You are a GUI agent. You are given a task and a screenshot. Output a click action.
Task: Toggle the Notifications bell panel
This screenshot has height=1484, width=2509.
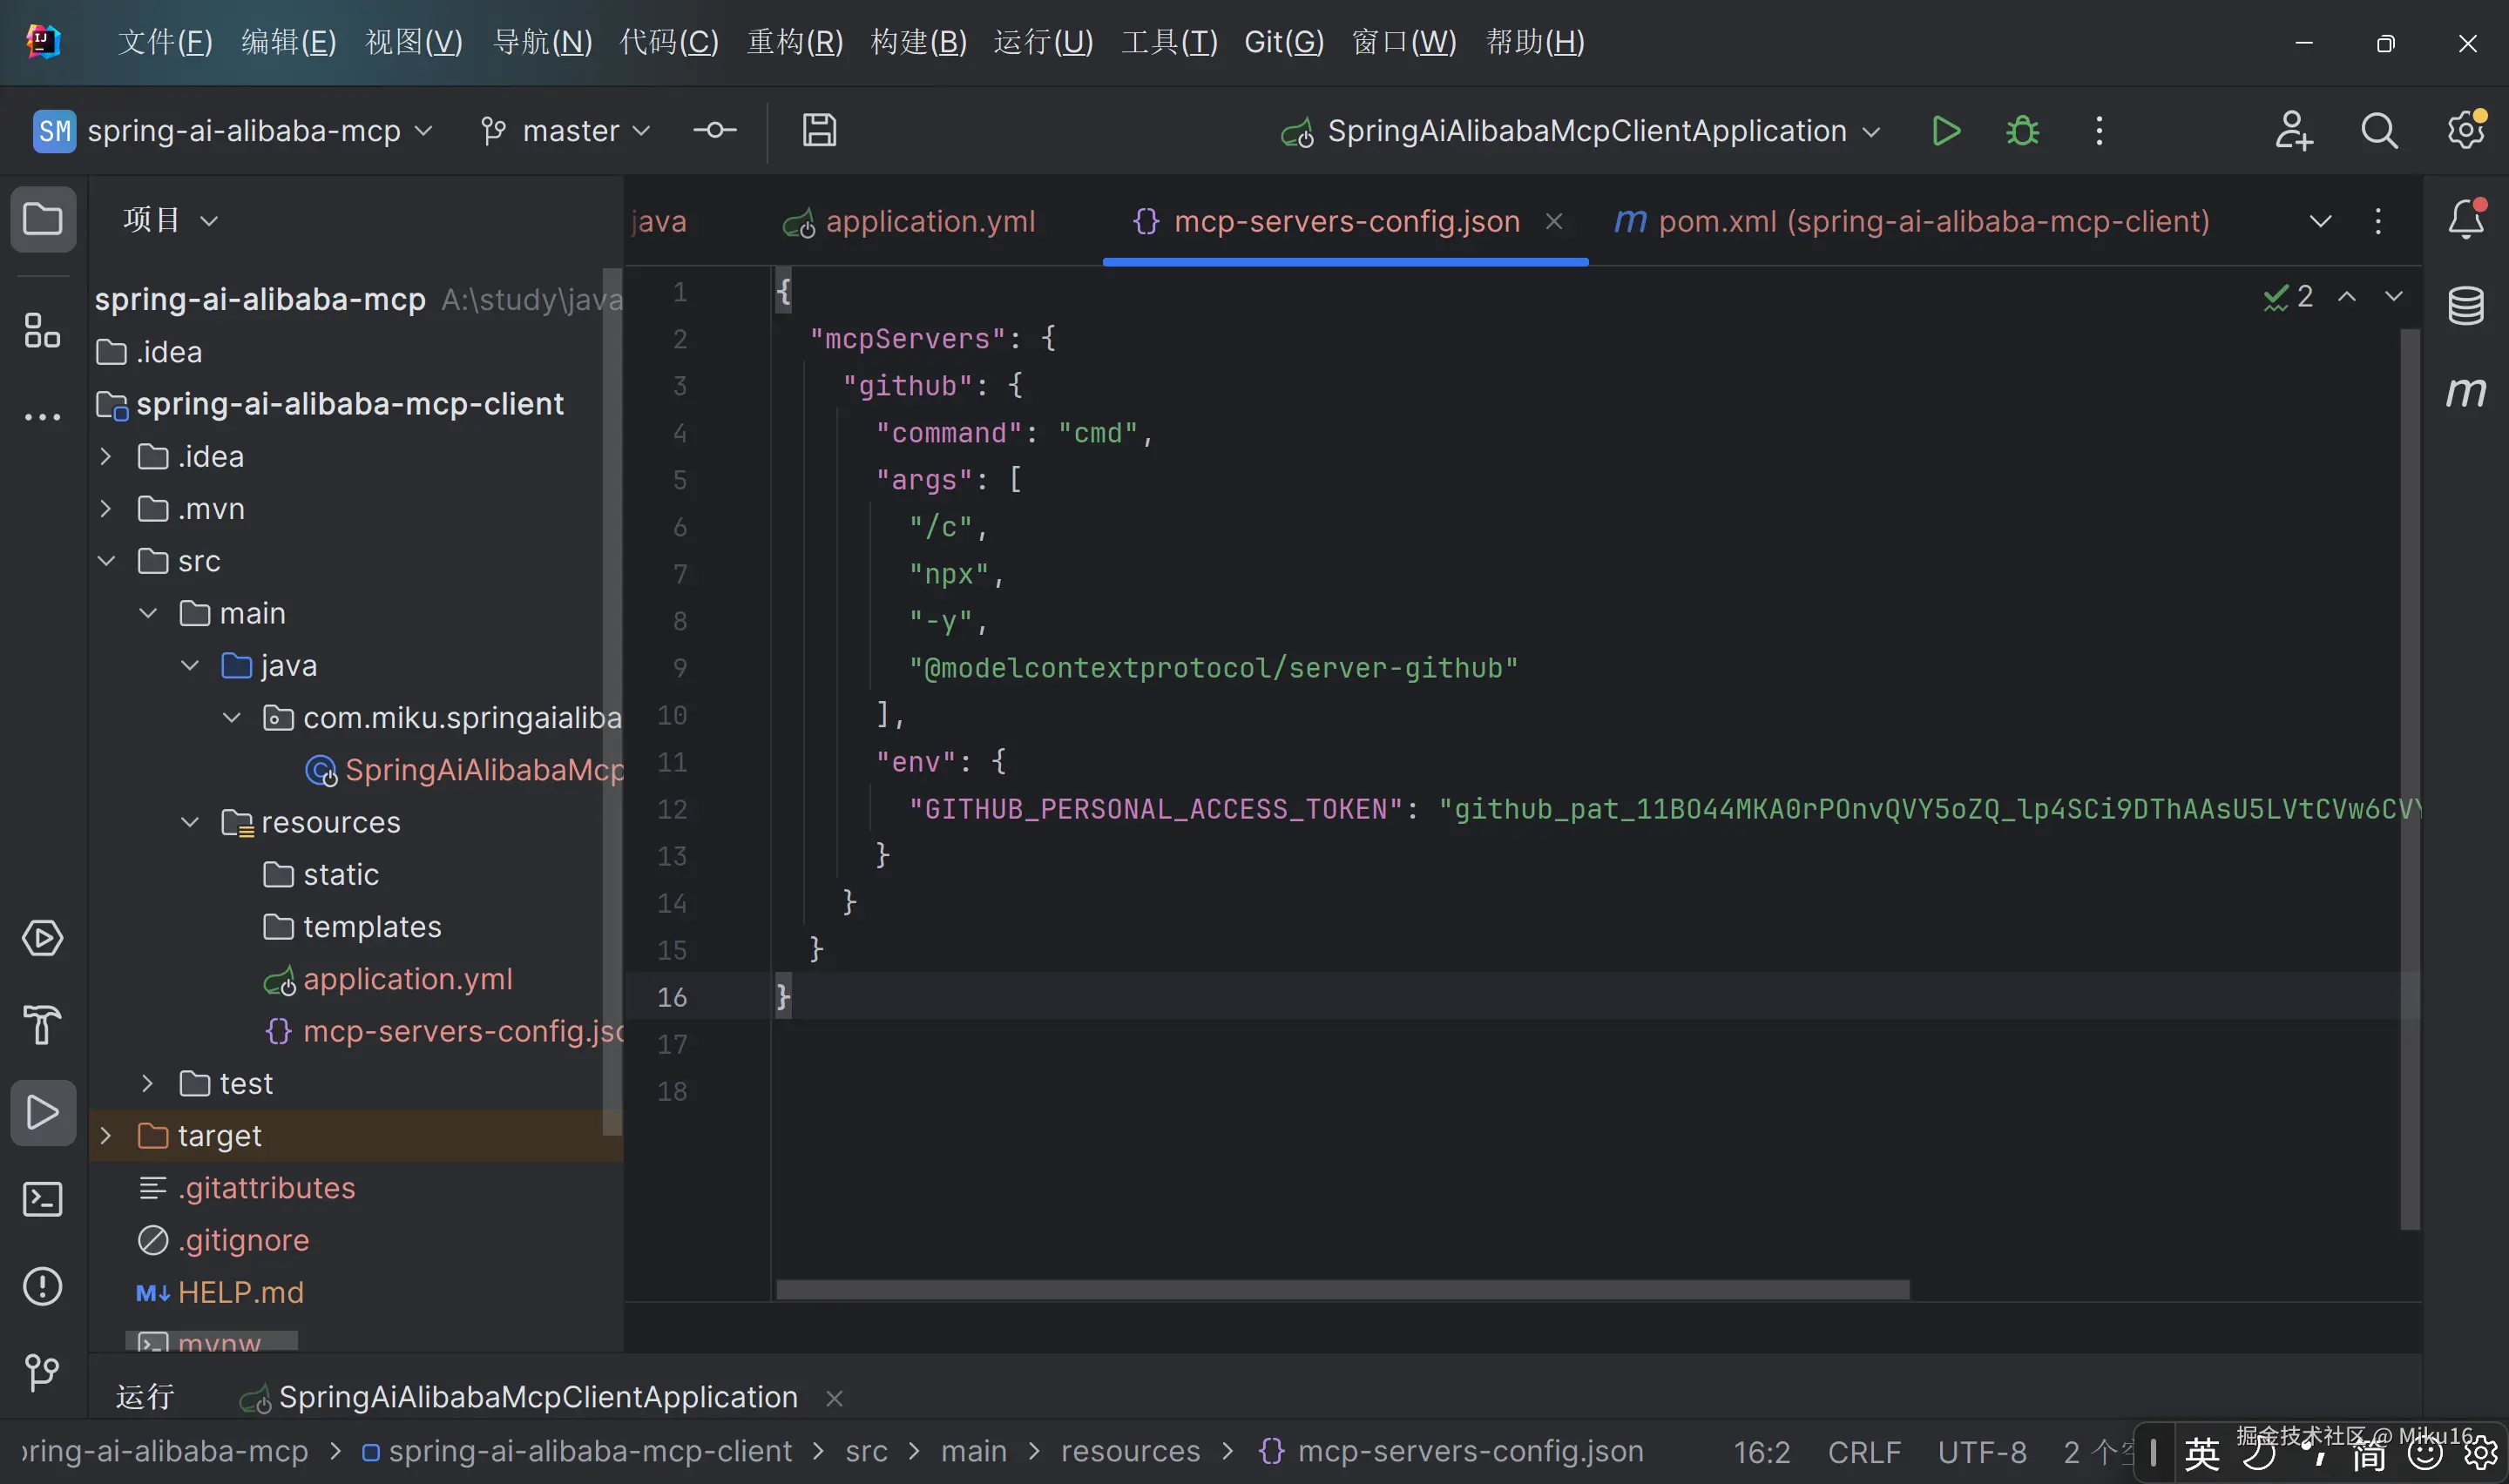pyautogui.click(x=2465, y=219)
